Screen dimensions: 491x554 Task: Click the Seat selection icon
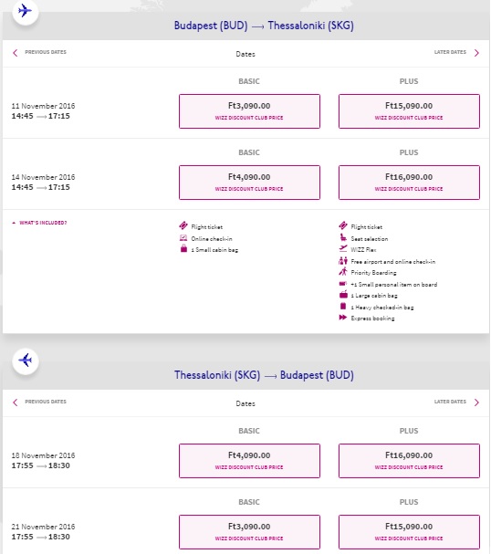click(342, 238)
